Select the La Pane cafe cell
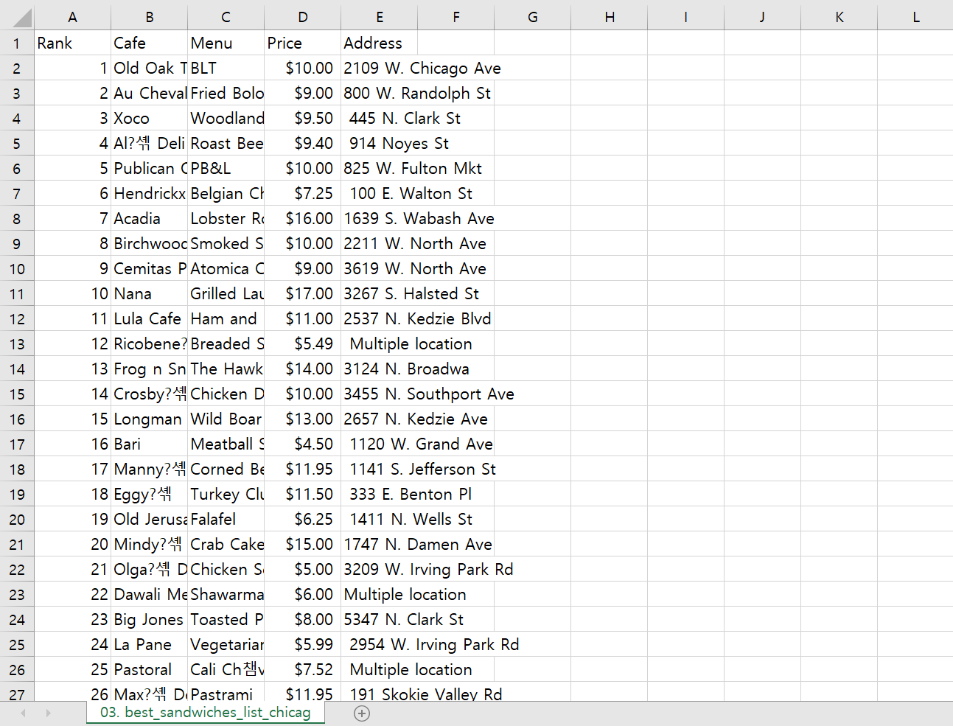Viewport: 953px width, 726px height. (149, 644)
